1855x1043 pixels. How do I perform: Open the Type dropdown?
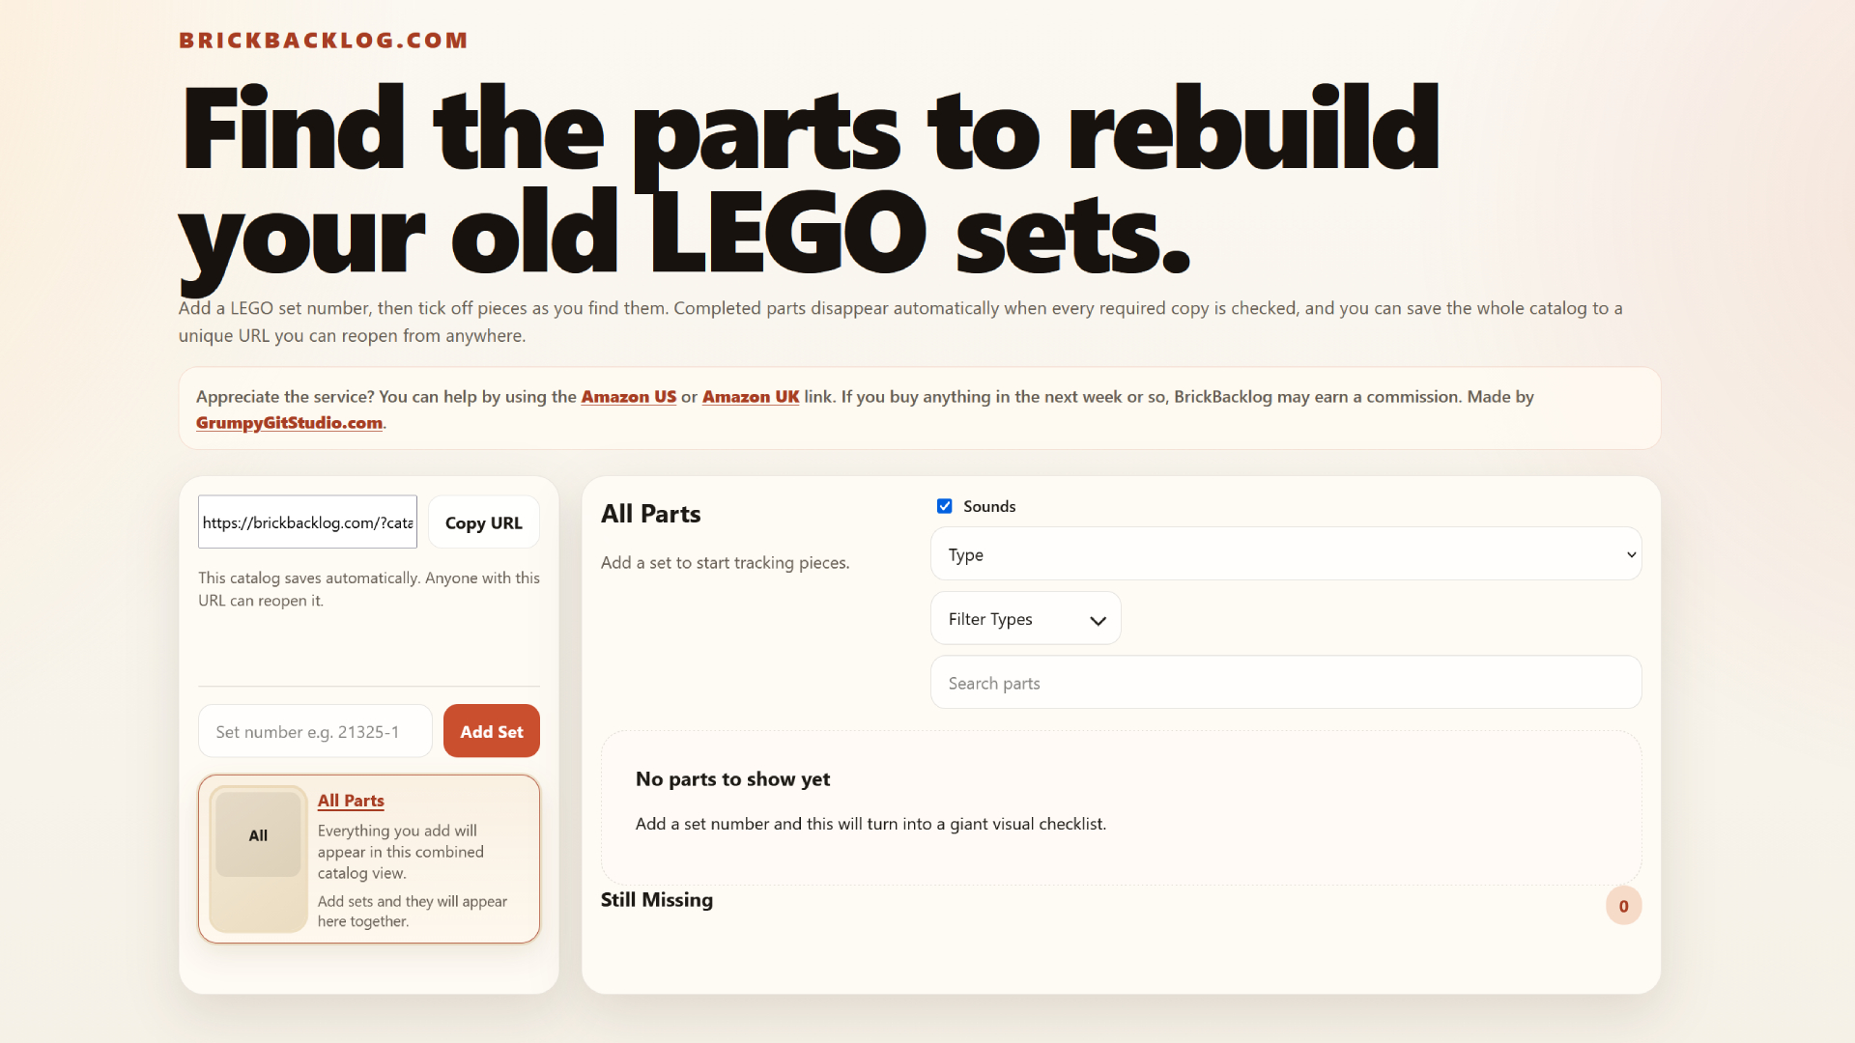(x=1284, y=553)
